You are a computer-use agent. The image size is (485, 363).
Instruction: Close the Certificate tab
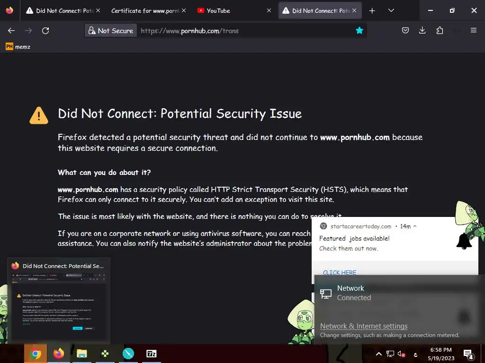pyautogui.click(x=184, y=10)
